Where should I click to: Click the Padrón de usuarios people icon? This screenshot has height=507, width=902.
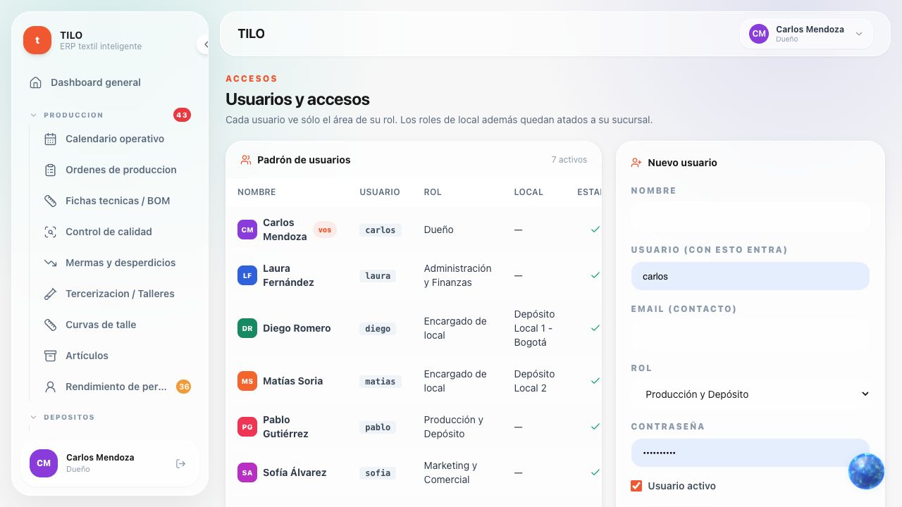point(246,160)
